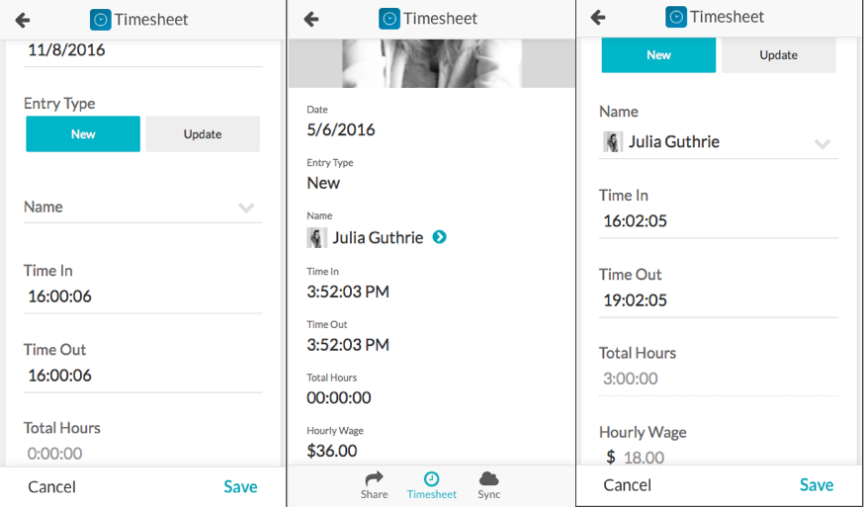Expand the empty Name dropdown

(142, 208)
